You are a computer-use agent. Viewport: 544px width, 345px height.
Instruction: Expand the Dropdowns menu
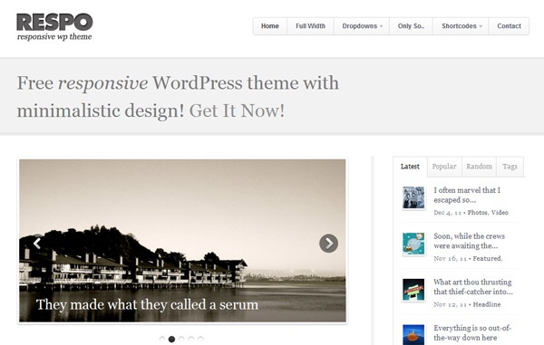point(362,26)
